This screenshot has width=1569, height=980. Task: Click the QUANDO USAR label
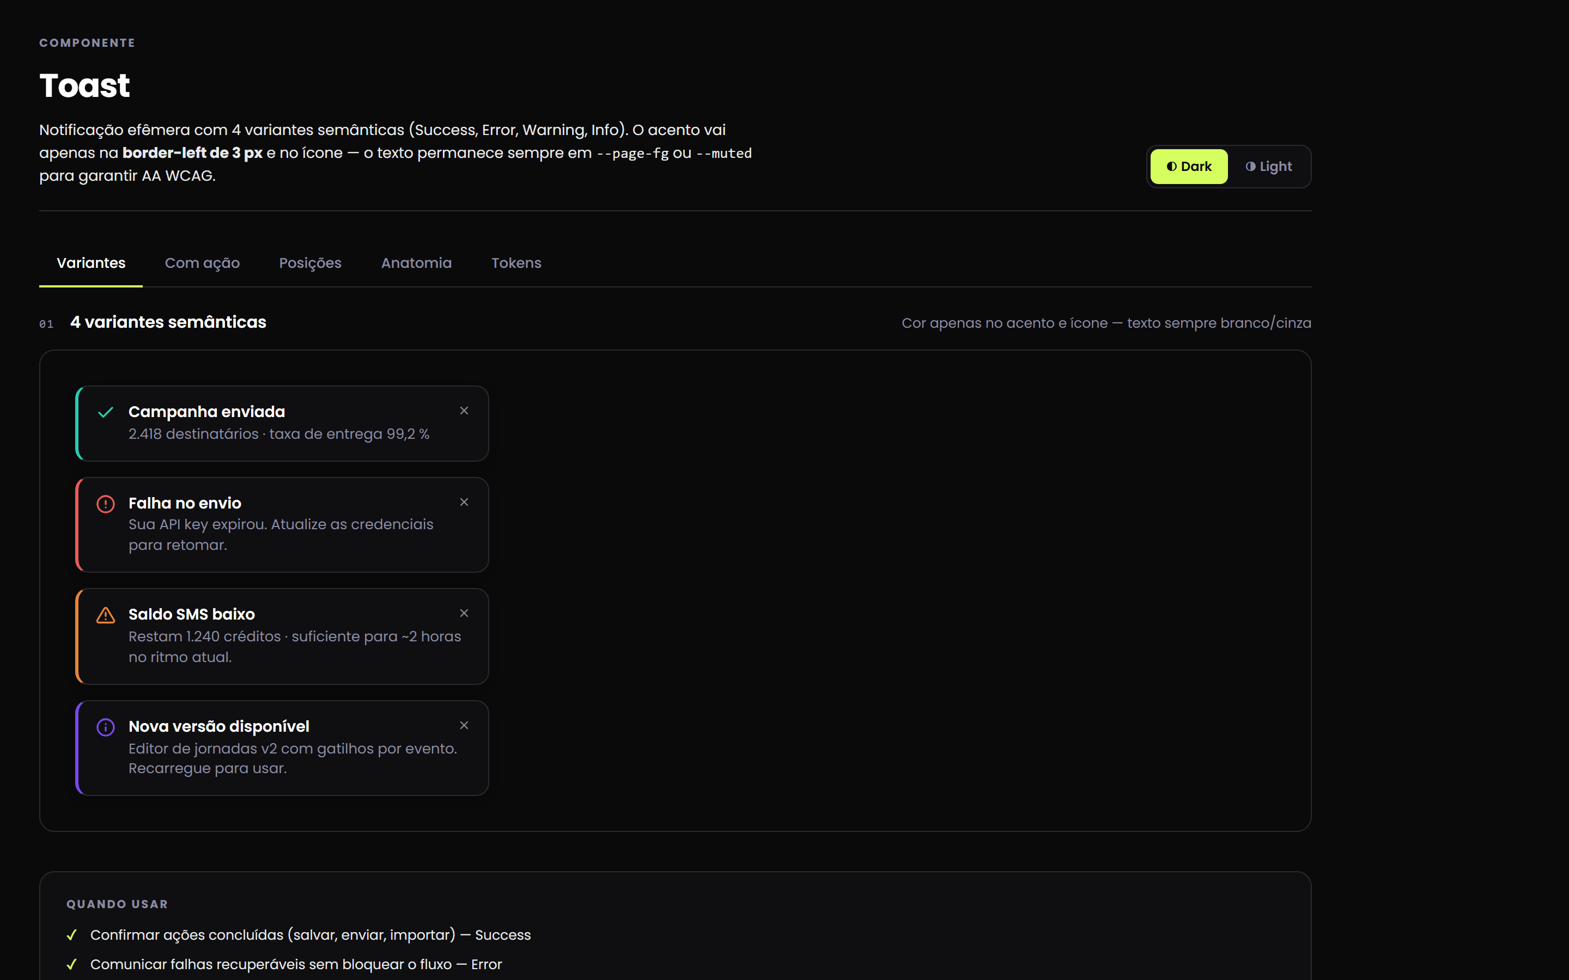(x=117, y=904)
